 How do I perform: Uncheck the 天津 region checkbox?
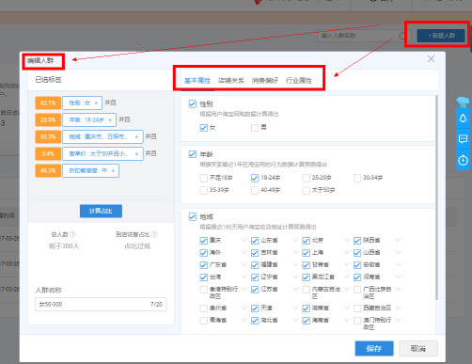[x=255, y=309]
